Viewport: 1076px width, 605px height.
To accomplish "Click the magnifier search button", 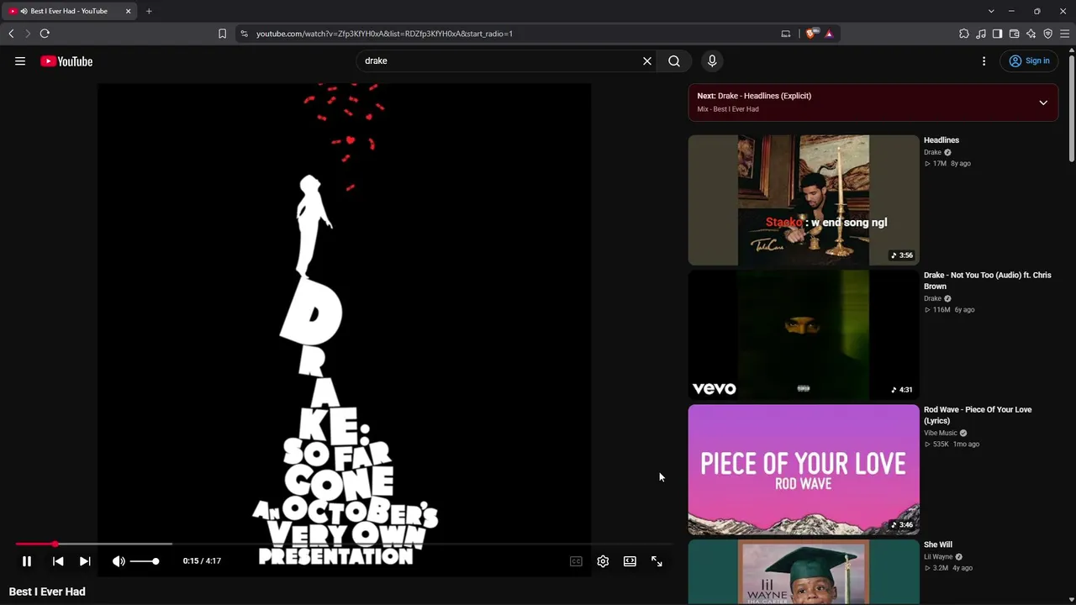I will tap(674, 60).
